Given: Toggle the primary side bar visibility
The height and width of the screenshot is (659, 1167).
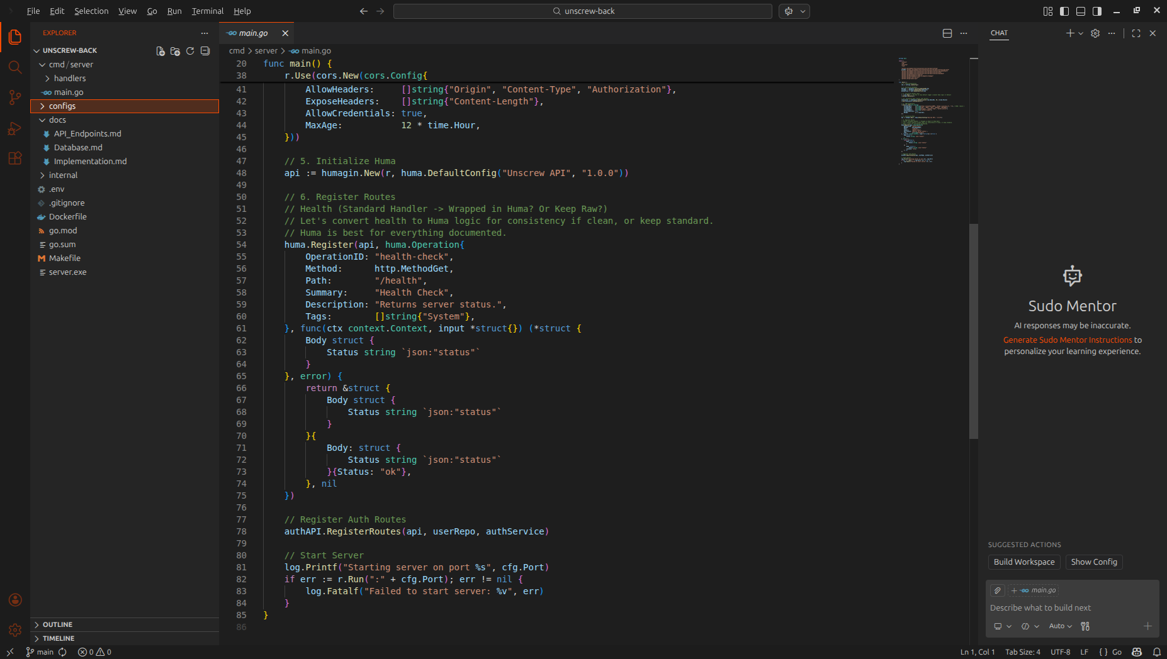Looking at the screenshot, I should pos(1064,11).
